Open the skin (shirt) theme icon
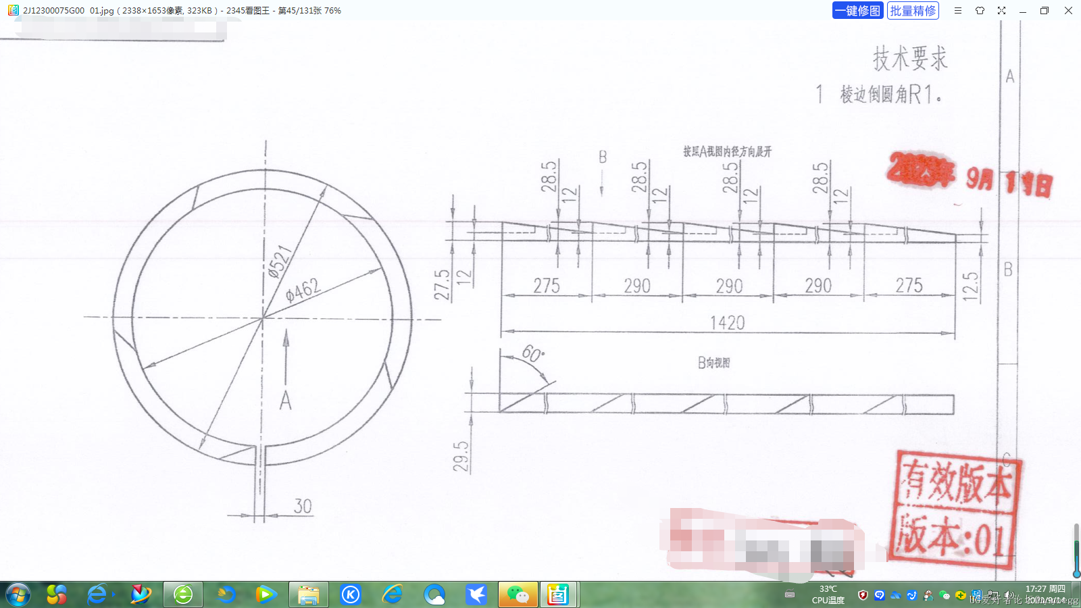This screenshot has height=608, width=1081. (x=980, y=10)
